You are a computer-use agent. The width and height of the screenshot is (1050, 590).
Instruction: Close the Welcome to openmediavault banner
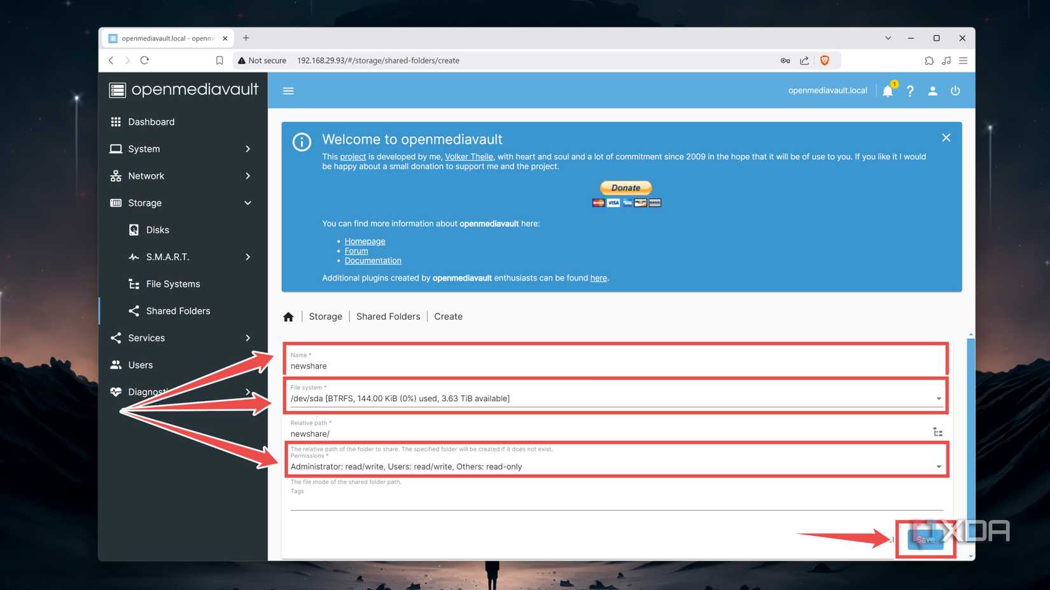tap(946, 138)
